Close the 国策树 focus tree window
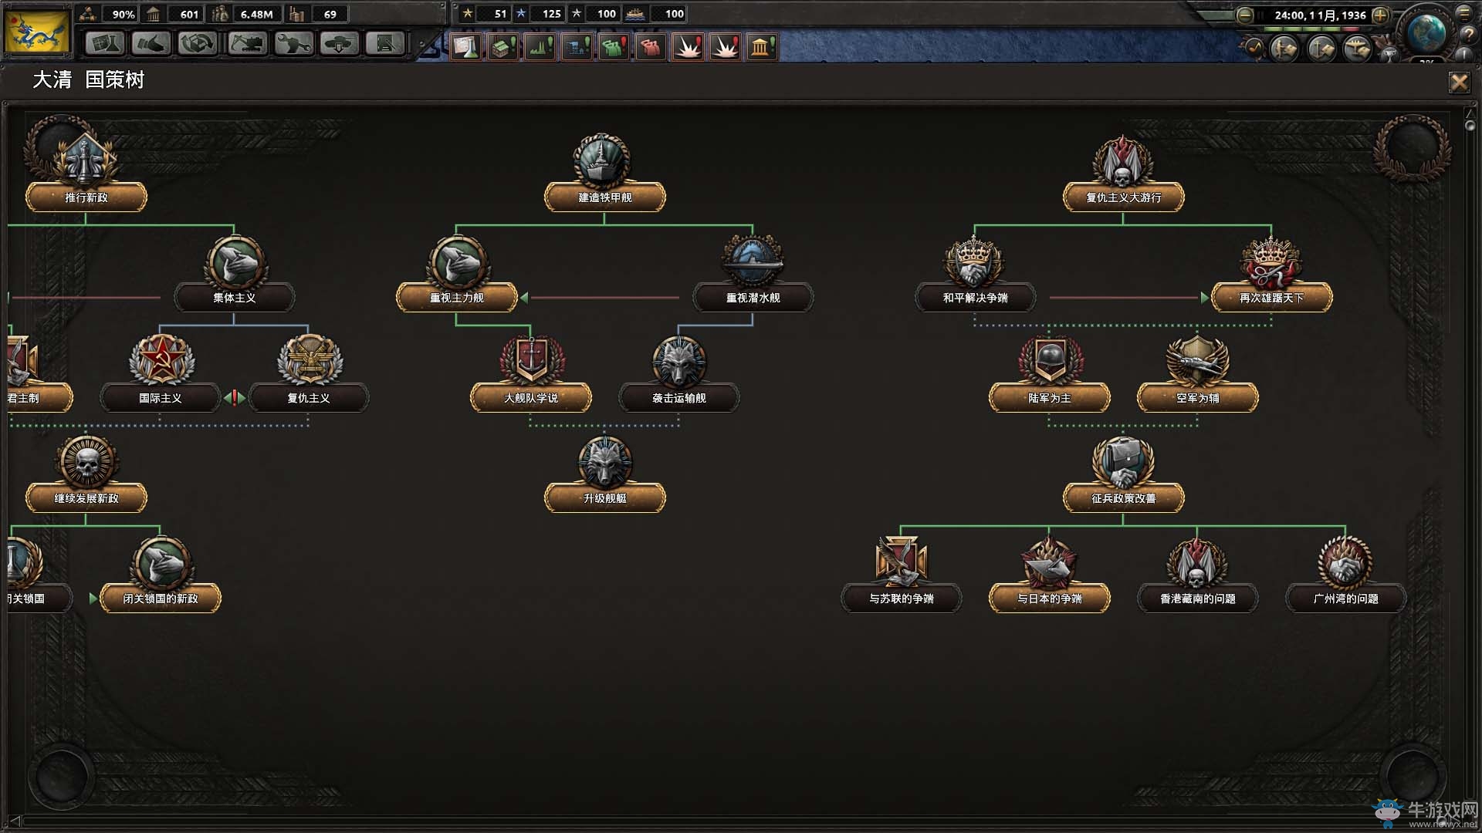This screenshot has height=833, width=1482. [x=1459, y=82]
